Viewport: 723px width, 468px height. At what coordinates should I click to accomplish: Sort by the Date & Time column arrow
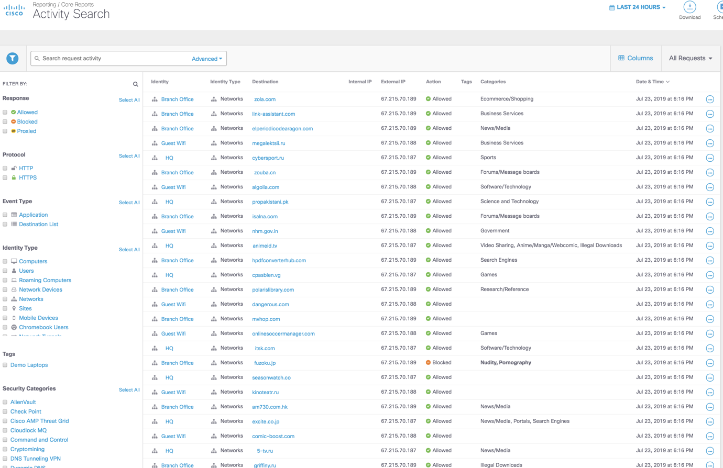tap(667, 82)
